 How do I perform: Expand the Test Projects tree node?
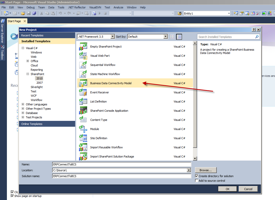[x=23, y=117]
